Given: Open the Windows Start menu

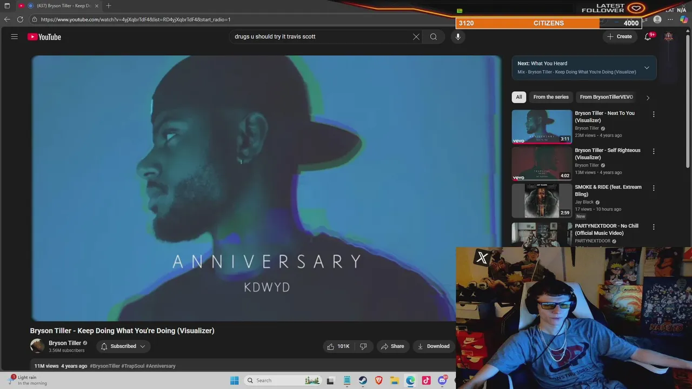Looking at the screenshot, I should (234, 380).
